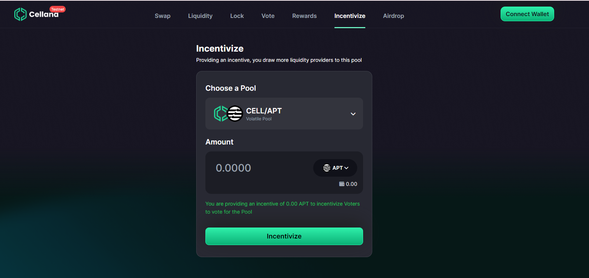Screen dimensions: 589x278
Task: Open the Liquidity tab
Action: click(x=200, y=16)
